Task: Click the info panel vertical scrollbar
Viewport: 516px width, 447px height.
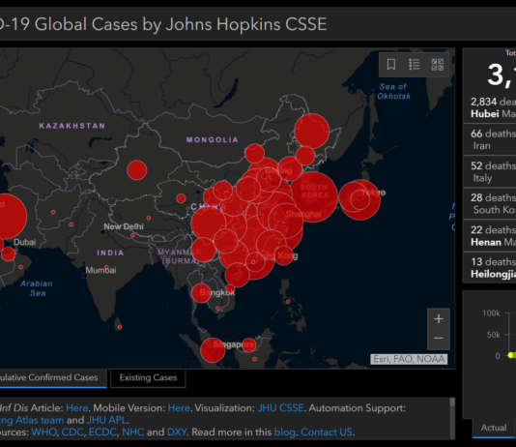Action: tap(452, 418)
